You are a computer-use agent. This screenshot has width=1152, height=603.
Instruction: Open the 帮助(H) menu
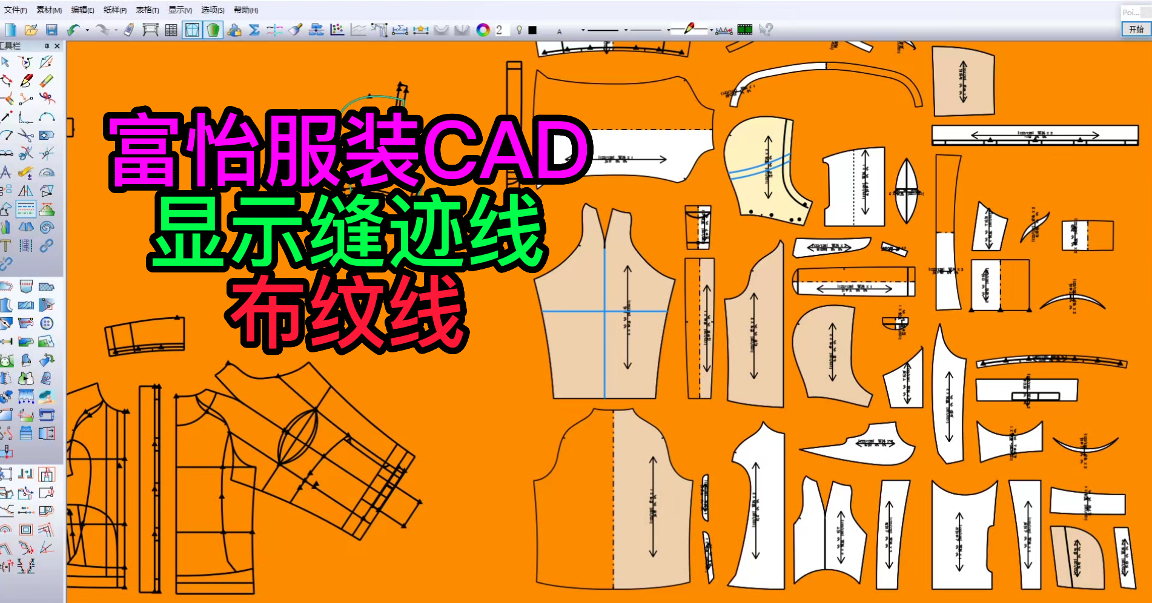pyautogui.click(x=246, y=10)
